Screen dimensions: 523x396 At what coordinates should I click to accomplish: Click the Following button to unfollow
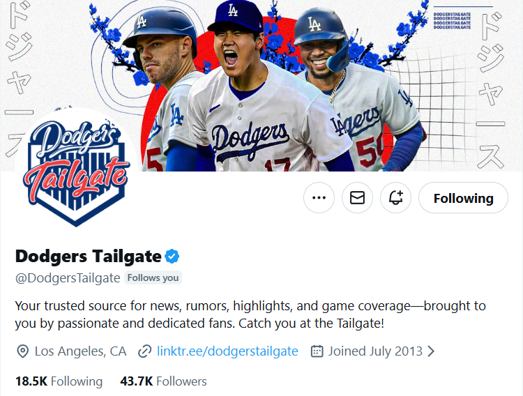[x=463, y=198]
